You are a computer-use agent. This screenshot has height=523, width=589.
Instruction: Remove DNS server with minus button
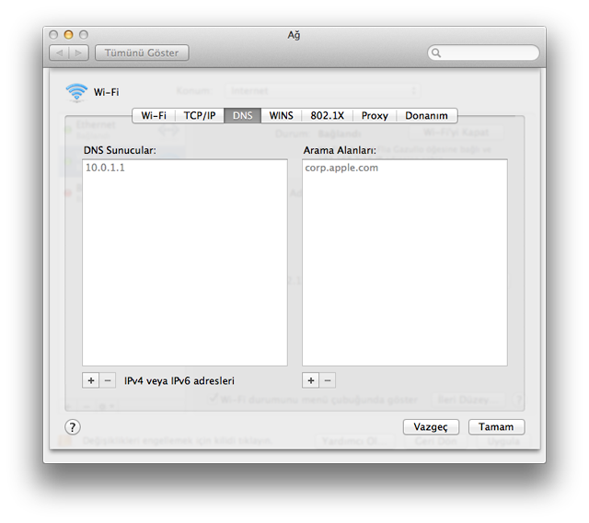(x=108, y=380)
